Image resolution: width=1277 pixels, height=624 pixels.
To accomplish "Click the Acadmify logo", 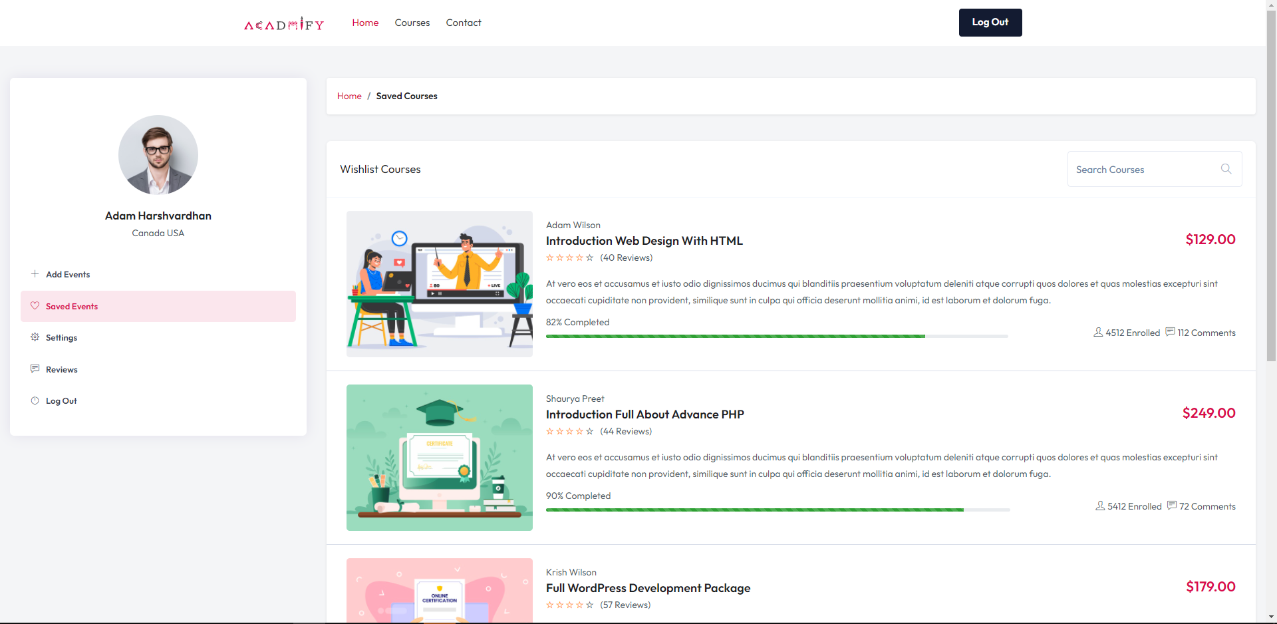I will [x=284, y=24].
